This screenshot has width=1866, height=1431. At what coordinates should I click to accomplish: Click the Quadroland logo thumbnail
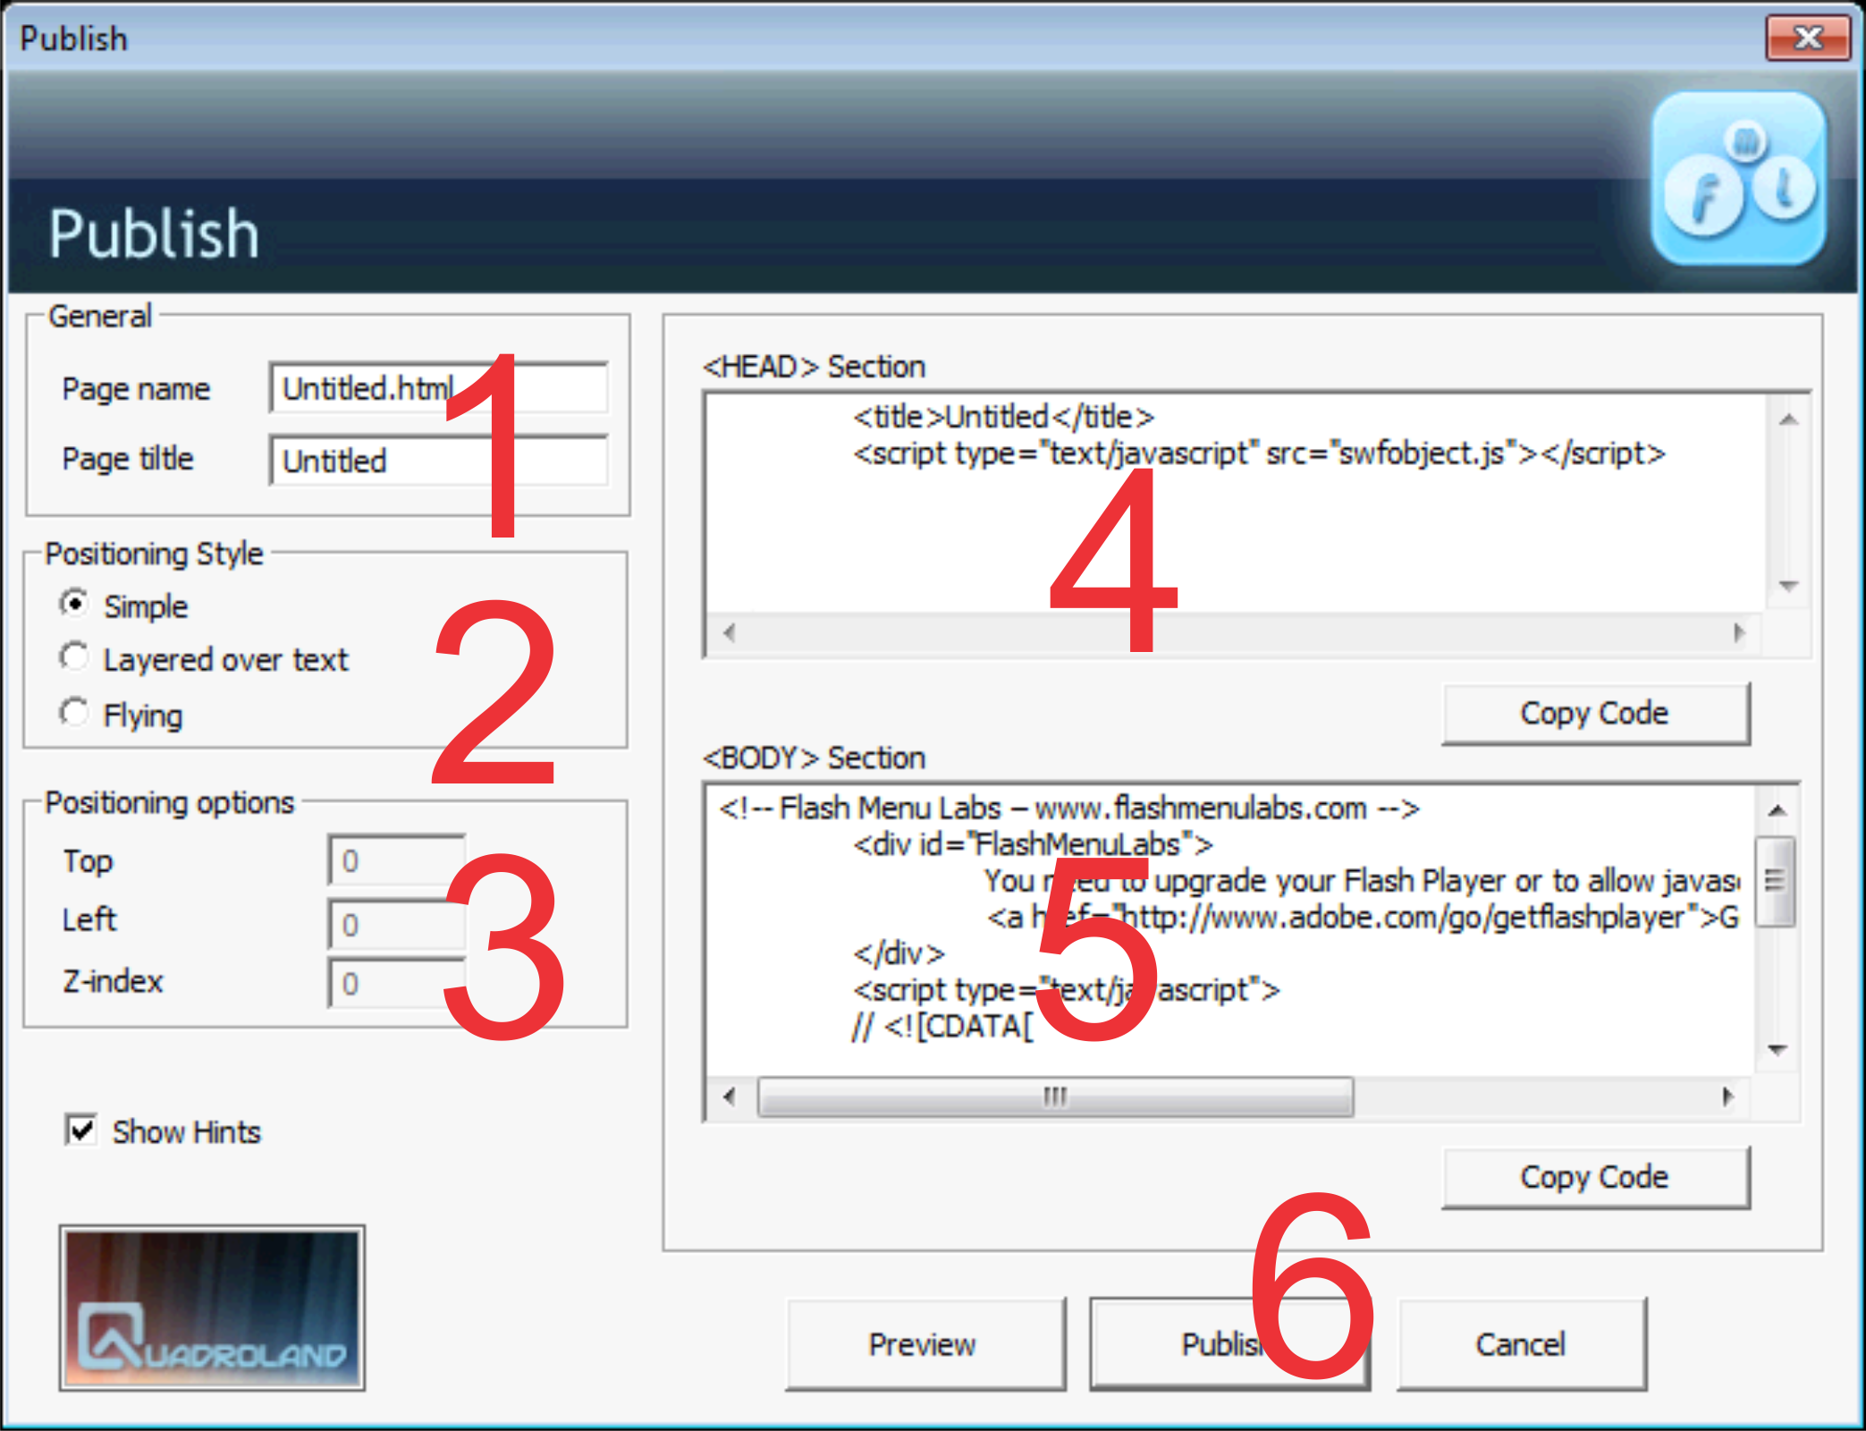click(x=212, y=1308)
